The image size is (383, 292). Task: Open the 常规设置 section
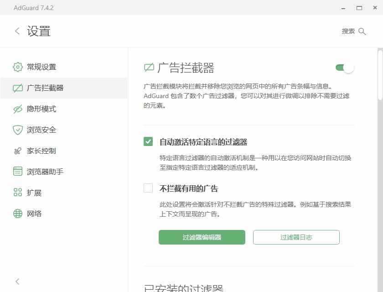click(x=63, y=67)
